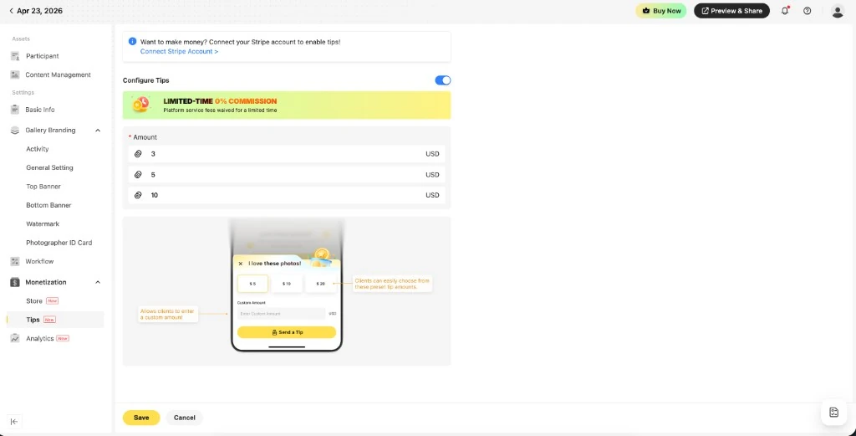Click the coin icon beside amount 3
Viewport: 856px width, 436px height.
coord(138,154)
